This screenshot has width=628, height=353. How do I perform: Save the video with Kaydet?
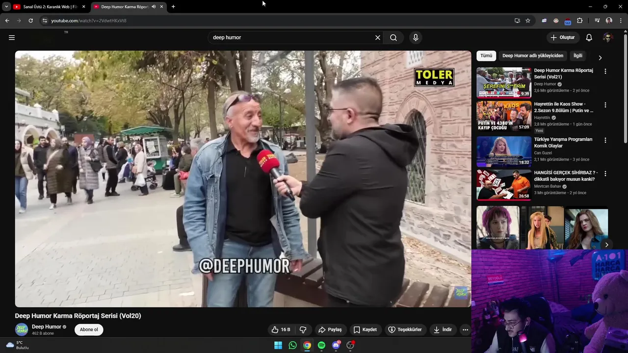click(x=365, y=329)
